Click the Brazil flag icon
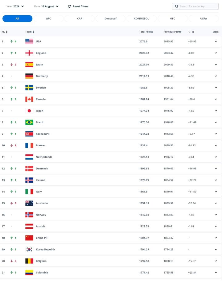222x281 pixels. point(29,122)
